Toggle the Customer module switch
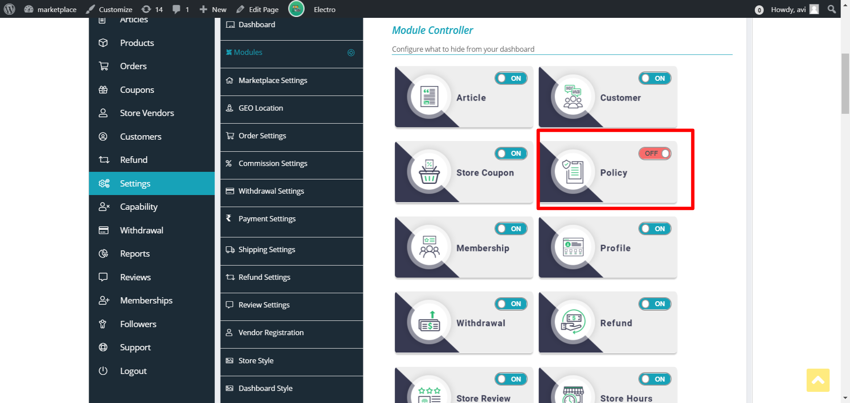850x403 pixels. tap(655, 78)
